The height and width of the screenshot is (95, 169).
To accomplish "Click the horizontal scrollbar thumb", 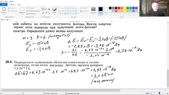I will coord(61,90).
